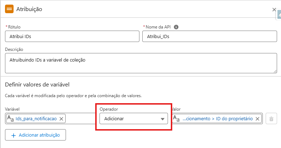Click empty space in the Variável field
This screenshot has height=148, width=281.
click(78, 118)
